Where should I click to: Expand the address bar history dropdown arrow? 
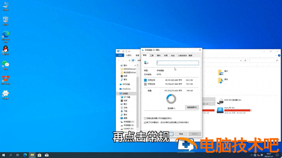point(241,61)
